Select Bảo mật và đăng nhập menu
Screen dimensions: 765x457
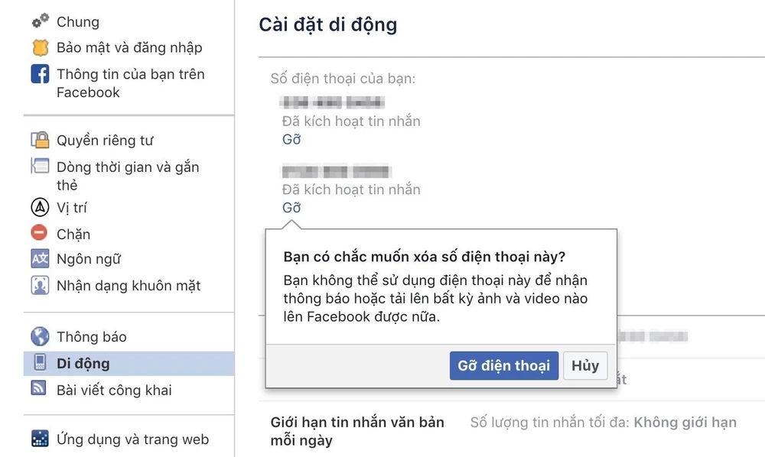point(129,48)
